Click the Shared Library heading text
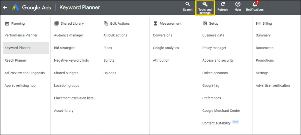Viewport: 301px width, 135px height. (x=72, y=23)
